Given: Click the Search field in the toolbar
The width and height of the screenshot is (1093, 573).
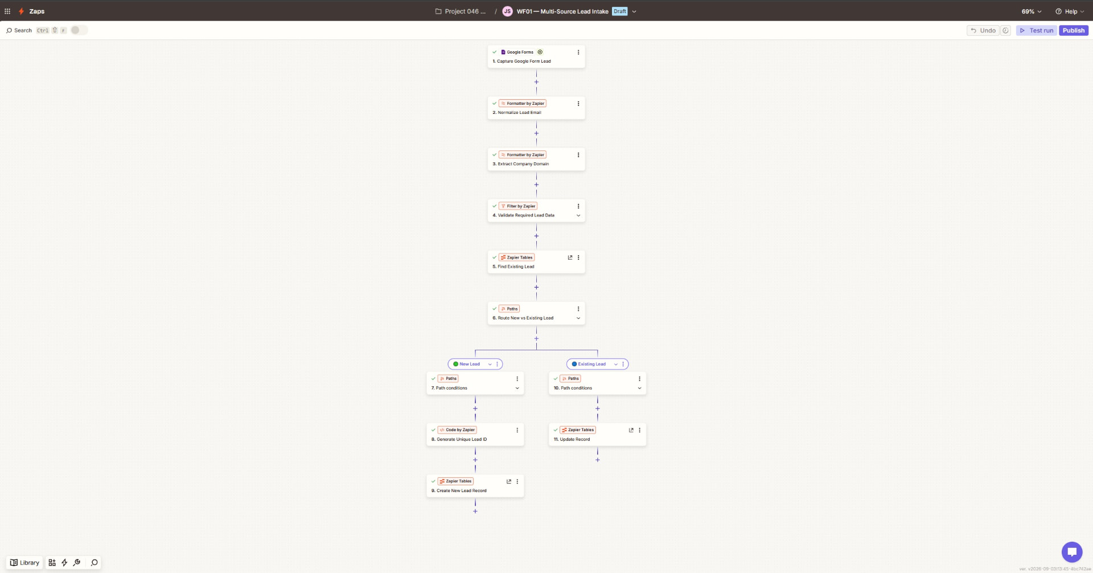Looking at the screenshot, I should 19,30.
